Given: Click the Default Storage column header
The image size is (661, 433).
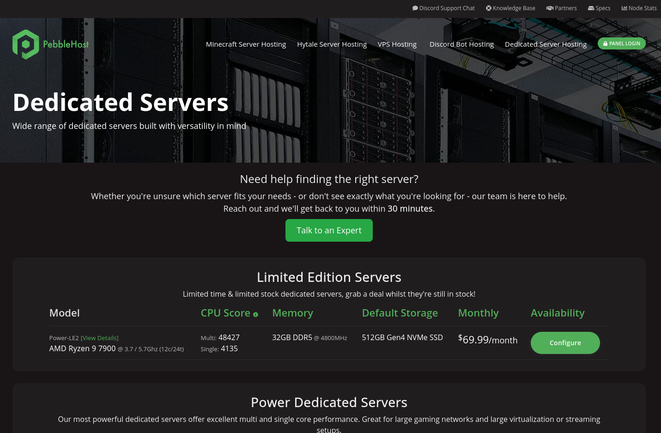Looking at the screenshot, I should 400,313.
